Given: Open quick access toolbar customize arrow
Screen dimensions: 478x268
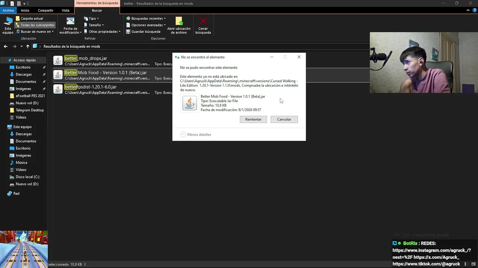Looking at the screenshot, I should 24,3.
